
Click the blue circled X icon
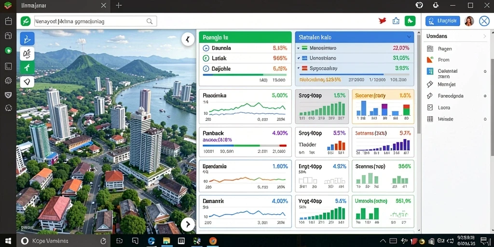tap(484, 21)
